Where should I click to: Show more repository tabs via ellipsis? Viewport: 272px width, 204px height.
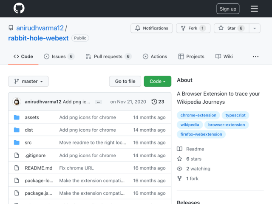coord(255,57)
